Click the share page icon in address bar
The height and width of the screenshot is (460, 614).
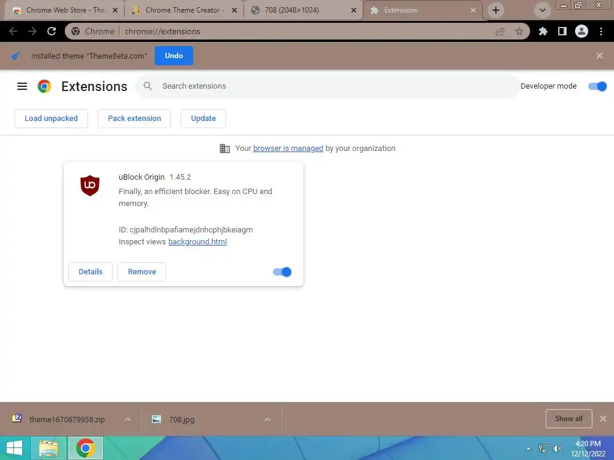[x=500, y=31]
